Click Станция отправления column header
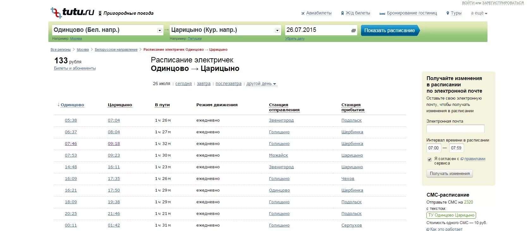 click(284, 107)
